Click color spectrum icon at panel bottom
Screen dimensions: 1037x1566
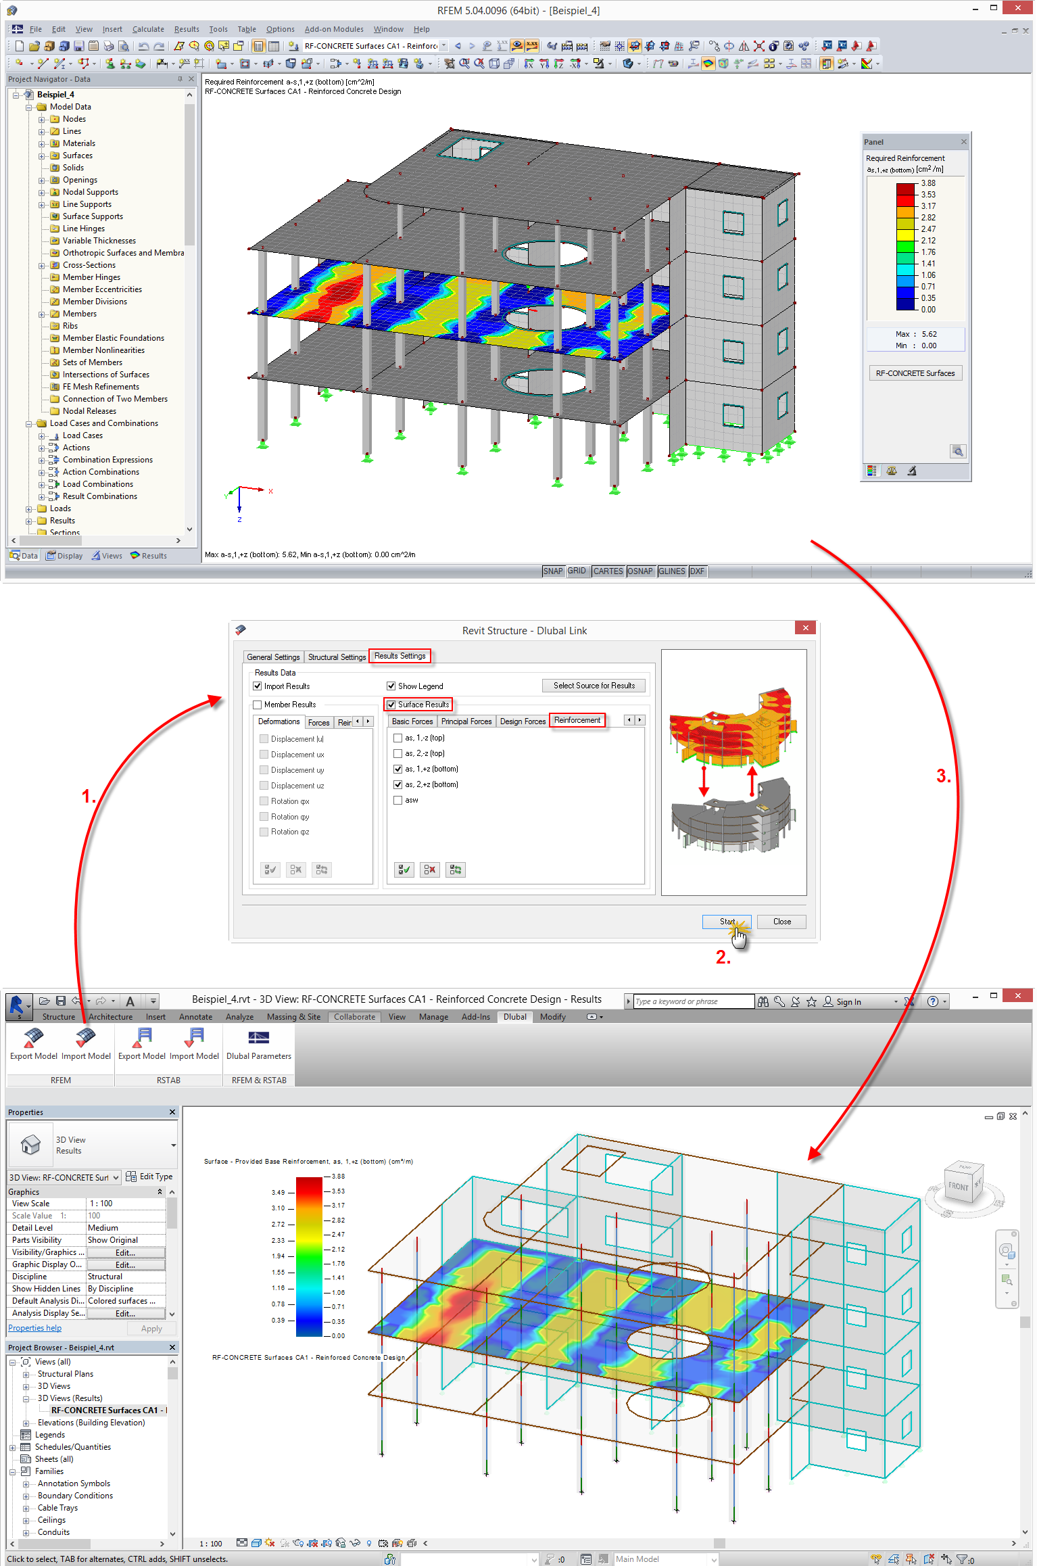pyautogui.click(x=871, y=471)
